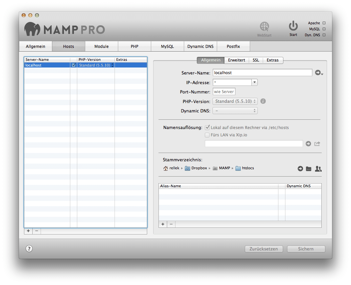Click the htdocs path label
This screenshot has height=285, width=351.
coord(248,168)
